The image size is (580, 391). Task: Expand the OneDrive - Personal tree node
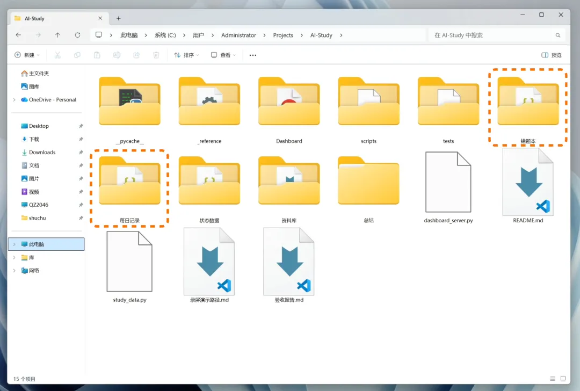tap(15, 99)
